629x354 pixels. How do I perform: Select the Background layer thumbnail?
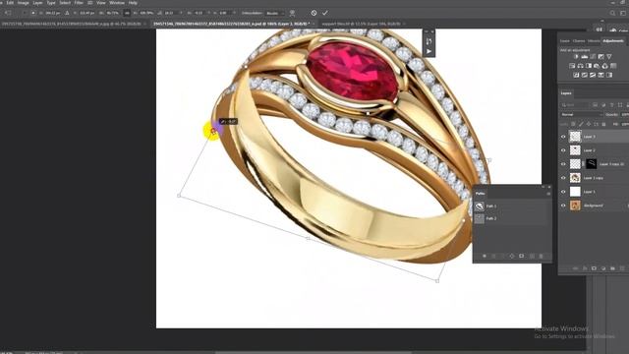tap(575, 206)
